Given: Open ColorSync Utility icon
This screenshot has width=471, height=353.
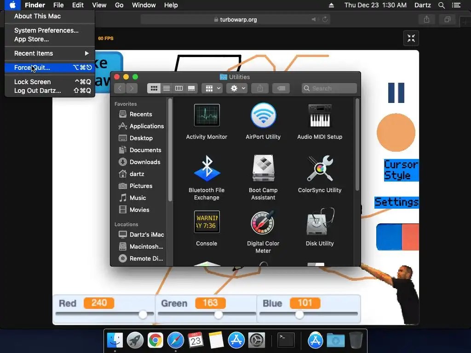Looking at the screenshot, I should coord(320,168).
